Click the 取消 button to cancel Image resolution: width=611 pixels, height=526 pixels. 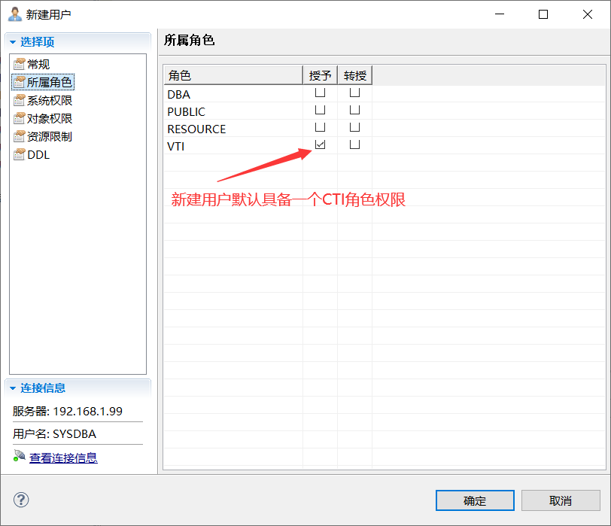(561, 500)
